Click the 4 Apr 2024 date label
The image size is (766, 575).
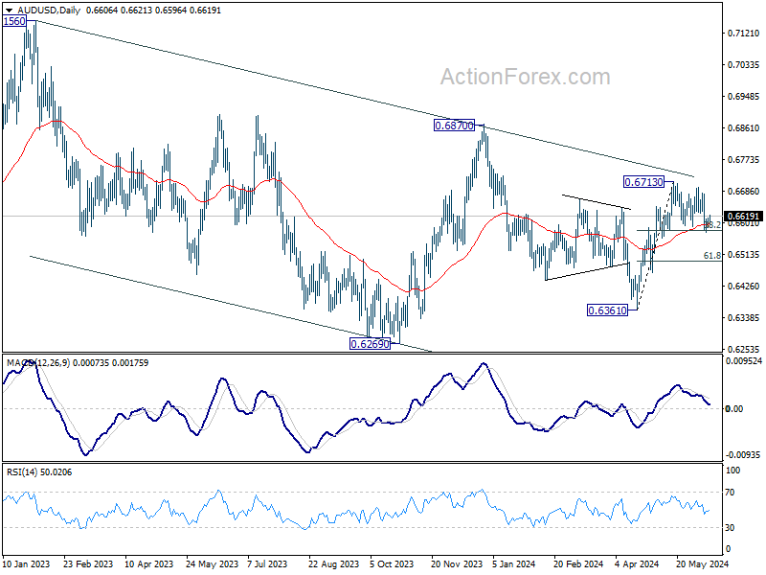(637, 563)
